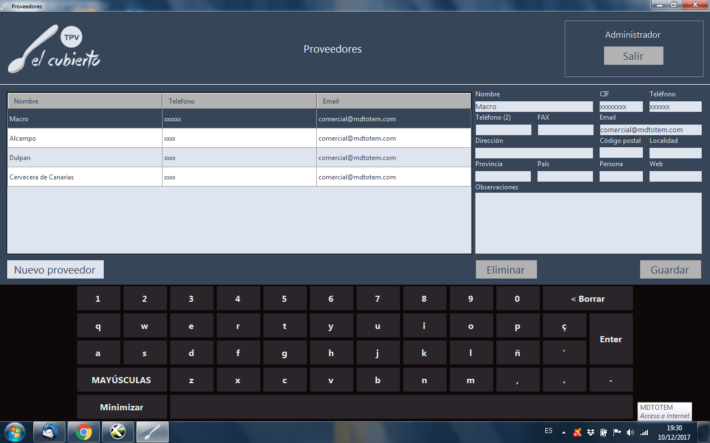Open the volume speaker tray icon

click(x=630, y=432)
